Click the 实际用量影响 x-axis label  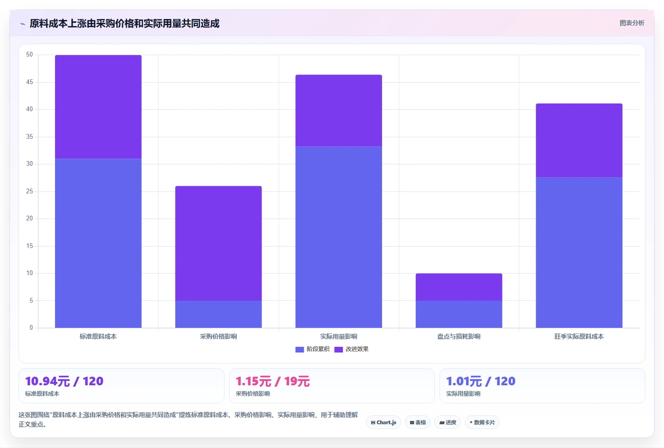tap(338, 336)
